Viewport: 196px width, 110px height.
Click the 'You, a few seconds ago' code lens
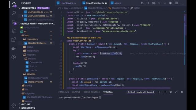pyautogui.click(x=84, y=38)
